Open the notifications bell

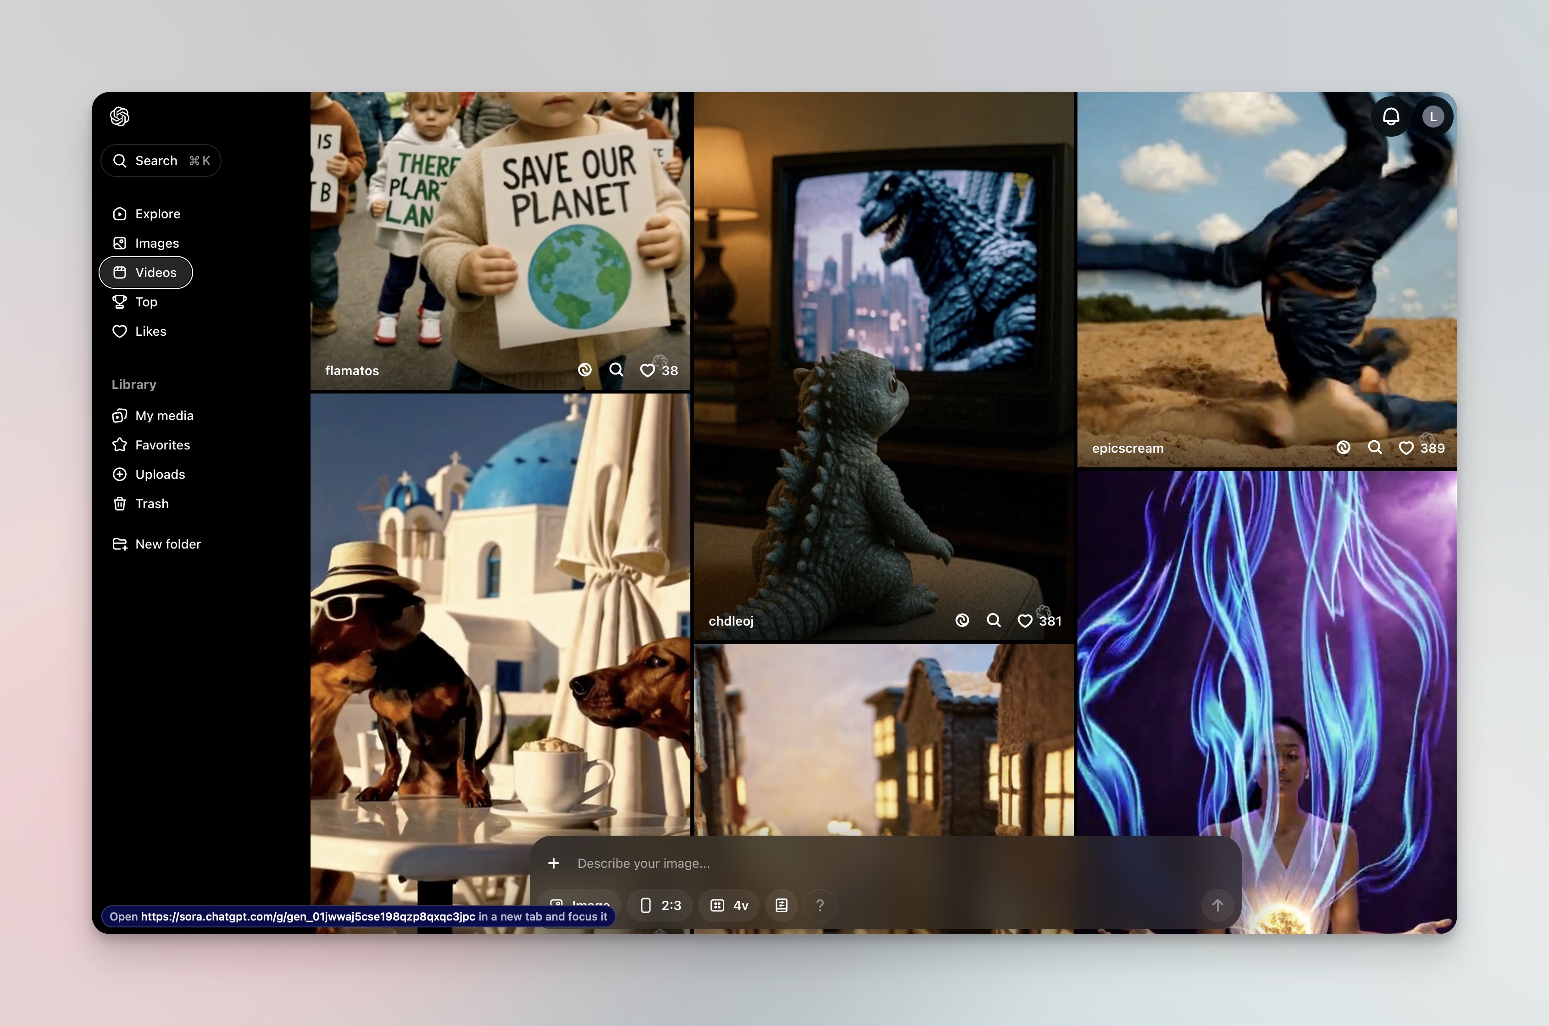click(1391, 116)
